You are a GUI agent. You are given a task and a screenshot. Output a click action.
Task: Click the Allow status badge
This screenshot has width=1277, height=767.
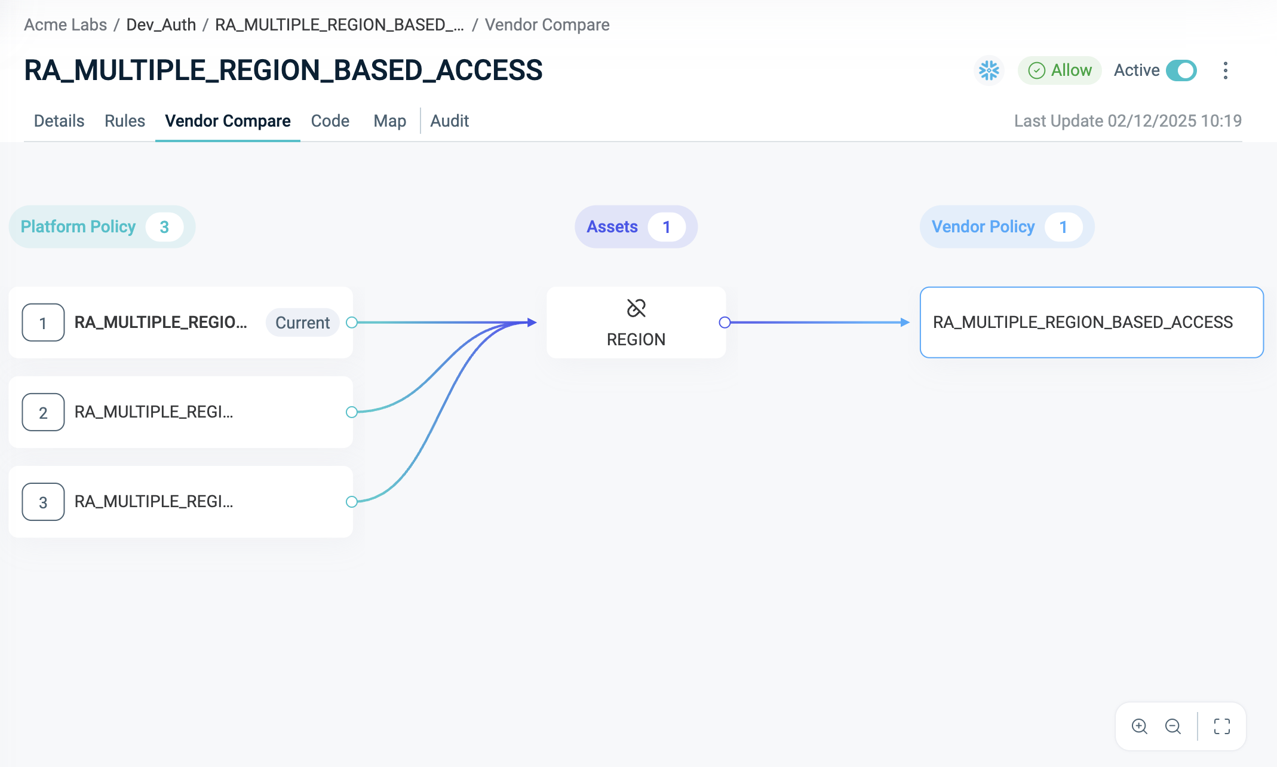[x=1060, y=70]
